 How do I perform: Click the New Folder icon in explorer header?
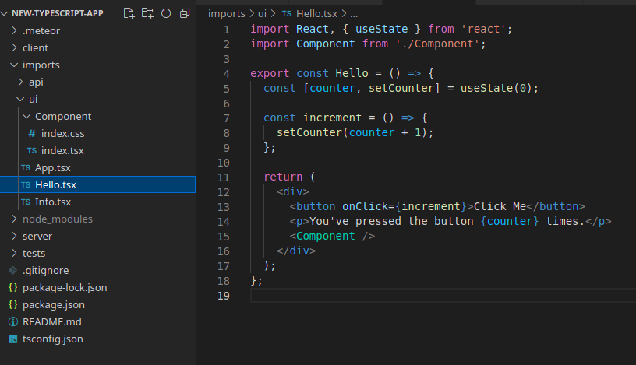pos(147,13)
